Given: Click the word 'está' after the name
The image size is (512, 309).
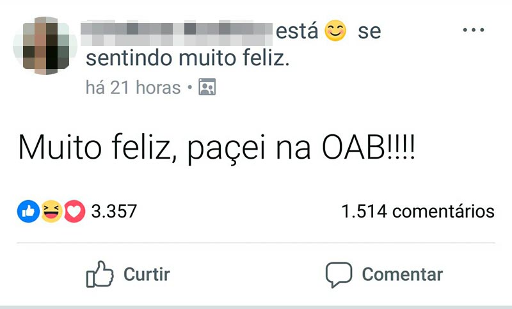Looking at the screenshot, I should 297,31.
